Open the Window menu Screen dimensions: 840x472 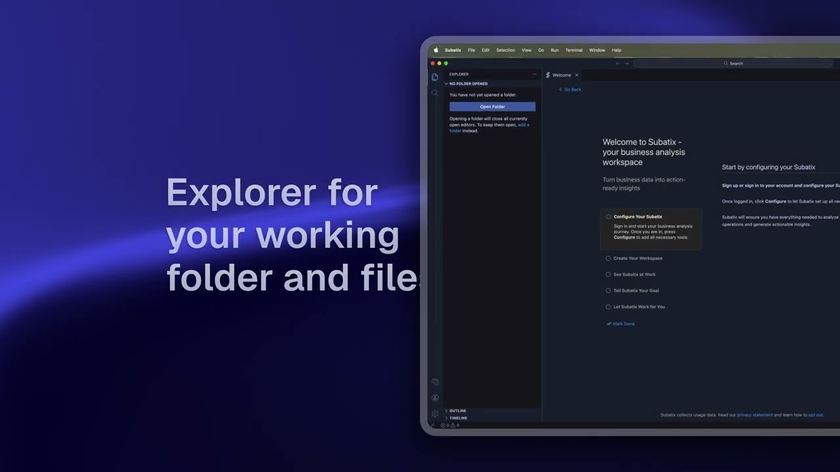597,50
